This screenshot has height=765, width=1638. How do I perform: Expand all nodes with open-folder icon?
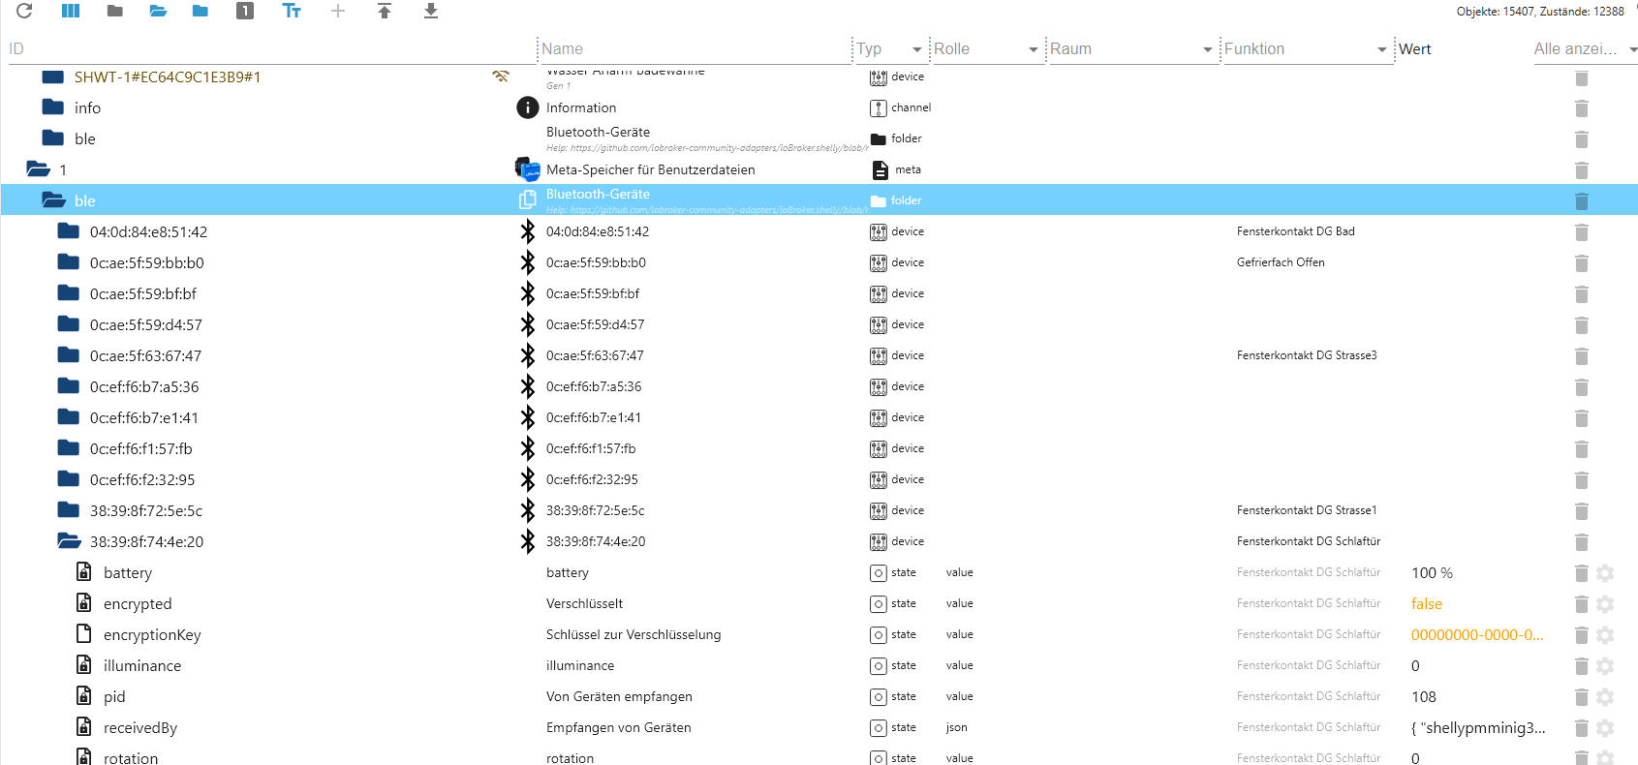pos(158,11)
